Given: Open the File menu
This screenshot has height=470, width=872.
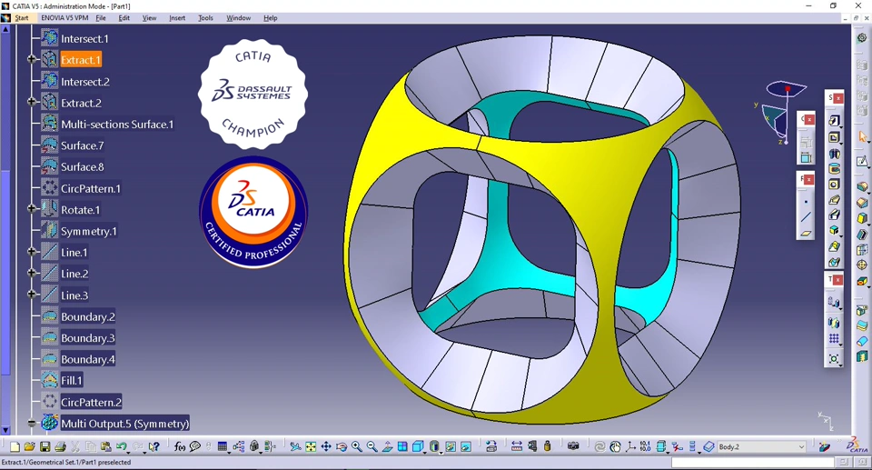Looking at the screenshot, I should 101,18.
